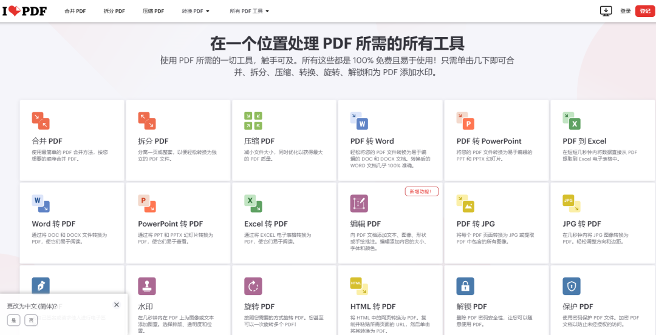The image size is (656, 335).
Task: Click the HTML 转 PDF icon
Action: tap(359, 286)
